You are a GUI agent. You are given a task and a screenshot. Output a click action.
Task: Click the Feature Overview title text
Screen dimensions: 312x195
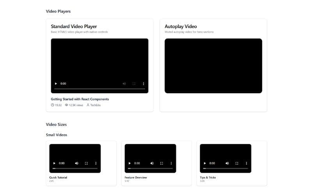click(x=136, y=177)
